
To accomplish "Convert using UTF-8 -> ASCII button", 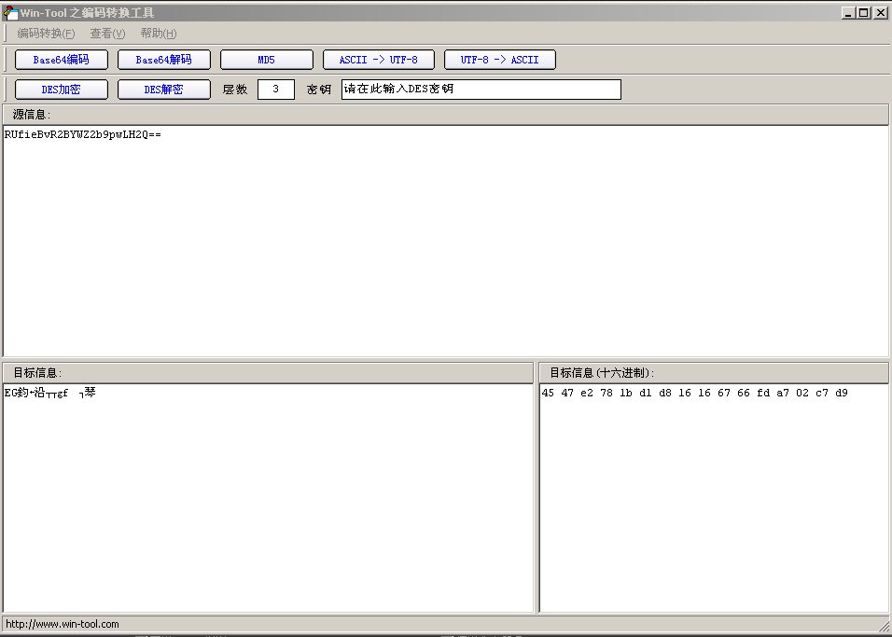I will click(499, 60).
